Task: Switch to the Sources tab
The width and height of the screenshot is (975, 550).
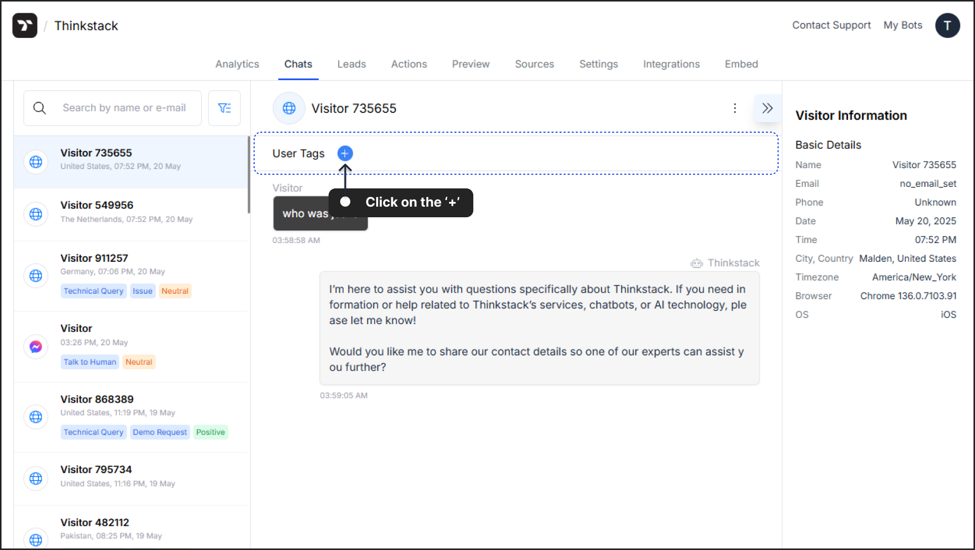Action: [x=535, y=64]
